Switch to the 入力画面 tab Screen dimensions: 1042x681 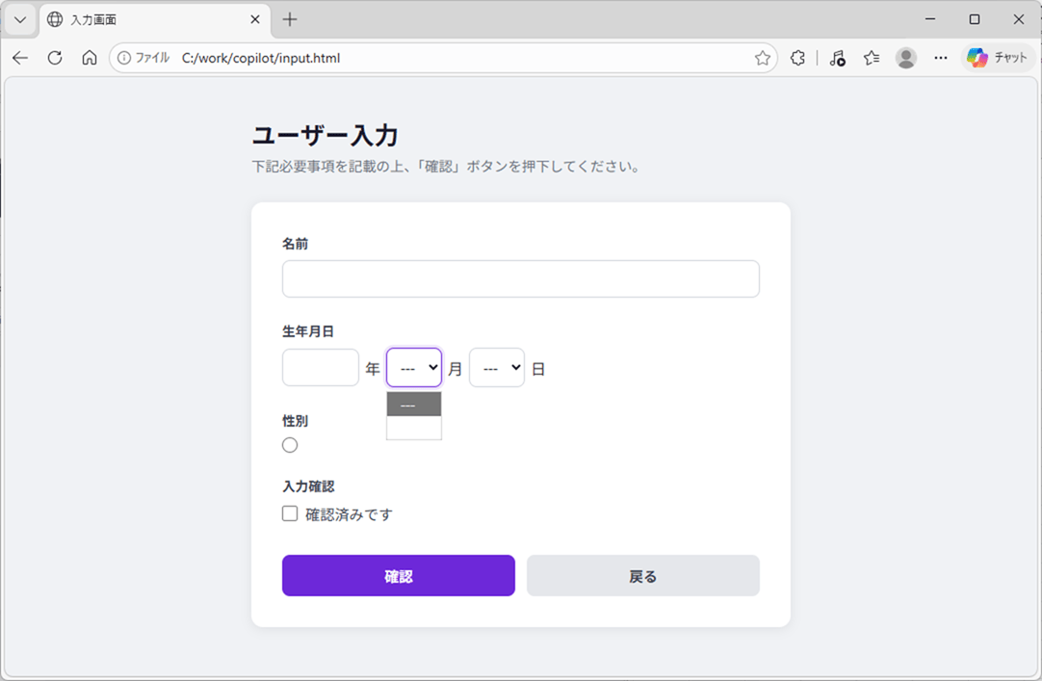coord(144,19)
